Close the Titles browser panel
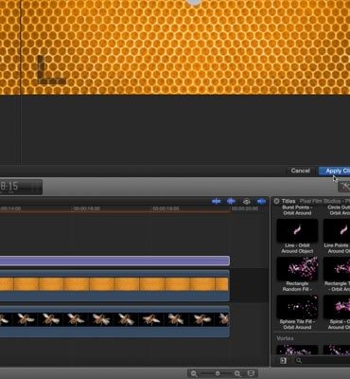This screenshot has height=379, width=350. click(276, 201)
